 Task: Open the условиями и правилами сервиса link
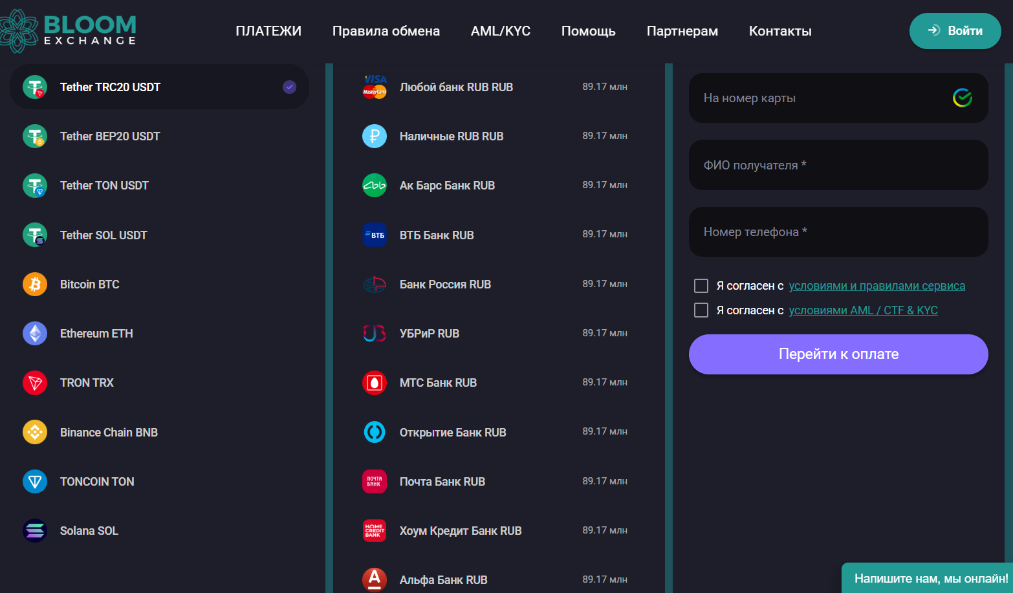tap(877, 286)
